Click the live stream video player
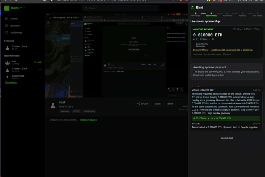 click(x=117, y=55)
